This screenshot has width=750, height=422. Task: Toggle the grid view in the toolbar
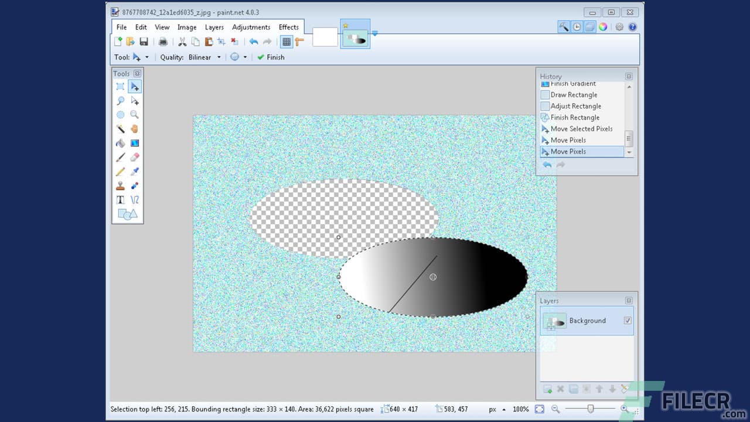(286, 42)
